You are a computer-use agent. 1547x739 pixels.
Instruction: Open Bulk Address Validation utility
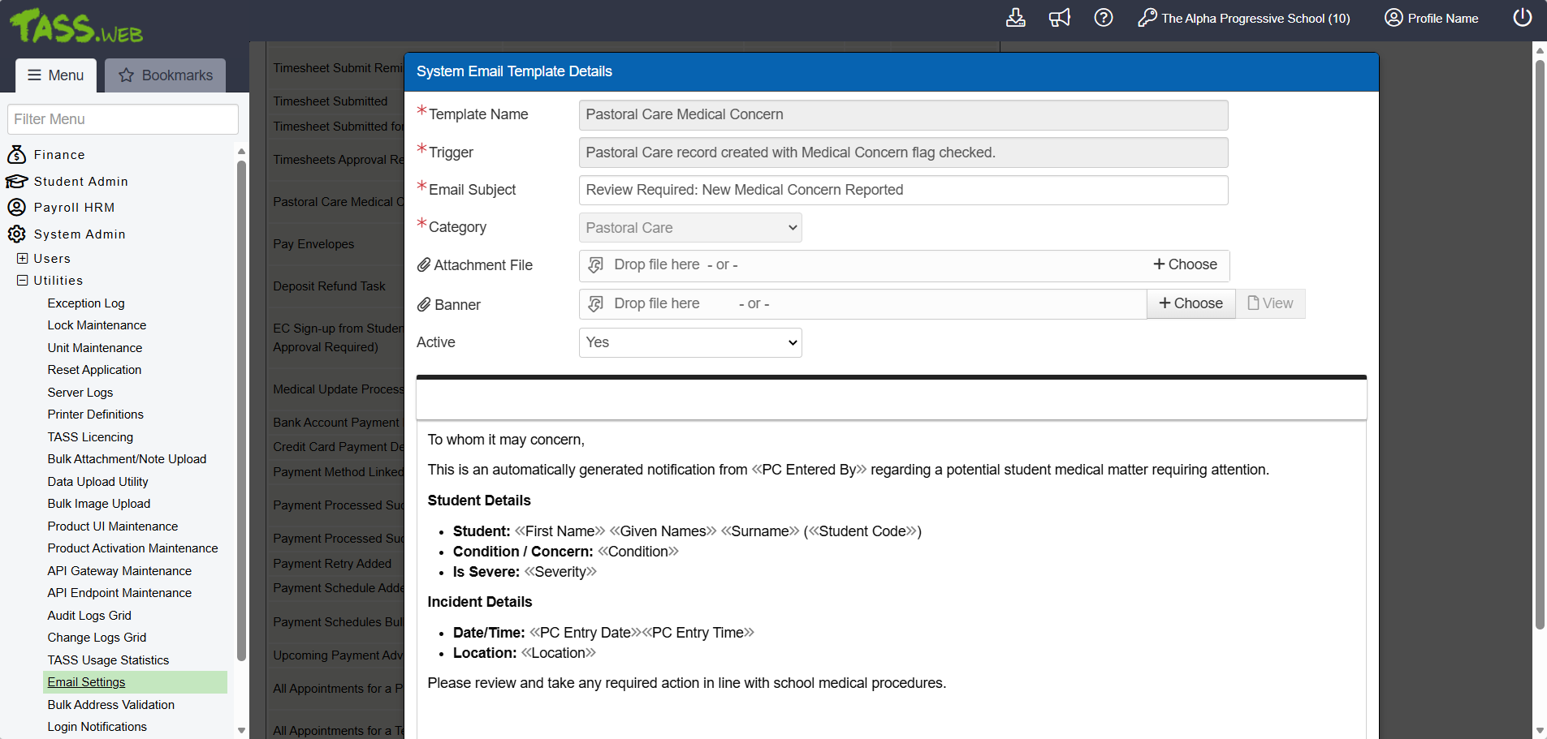tap(111, 705)
